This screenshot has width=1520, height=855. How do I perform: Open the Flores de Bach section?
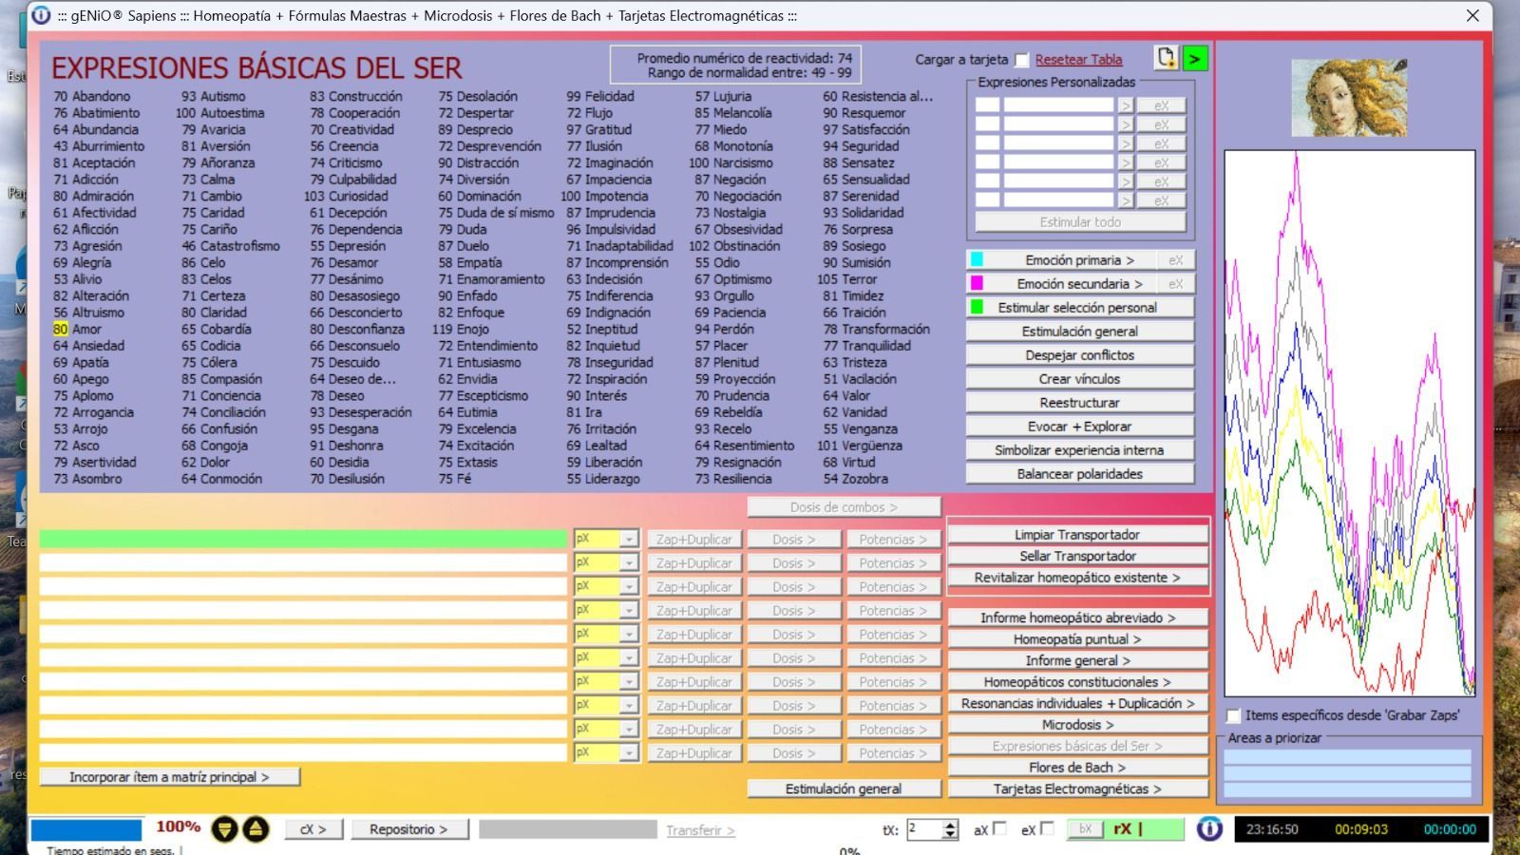1077,768
